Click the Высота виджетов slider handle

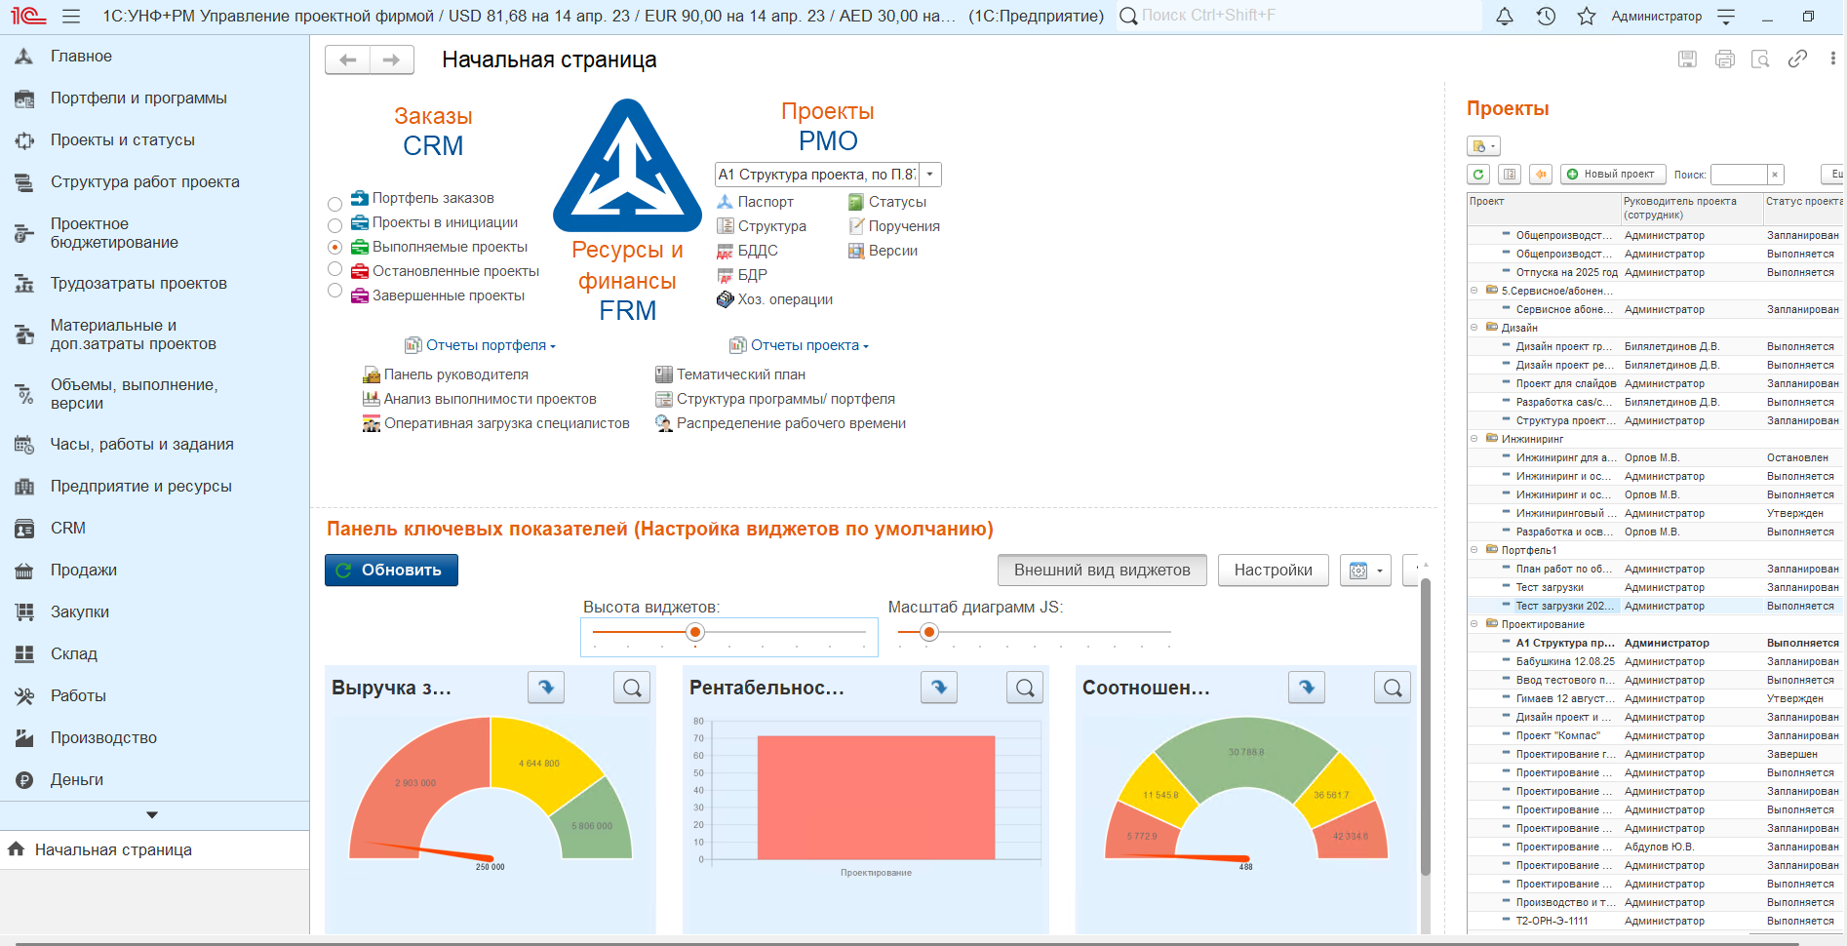click(695, 632)
